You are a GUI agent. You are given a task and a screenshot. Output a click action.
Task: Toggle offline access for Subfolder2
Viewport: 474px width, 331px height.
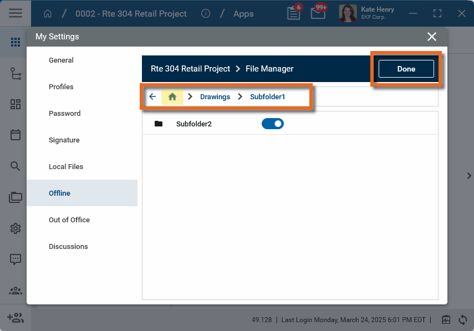[x=272, y=124]
